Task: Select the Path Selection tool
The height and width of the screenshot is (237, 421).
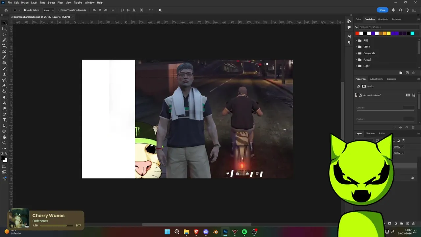Action: tap(4, 125)
